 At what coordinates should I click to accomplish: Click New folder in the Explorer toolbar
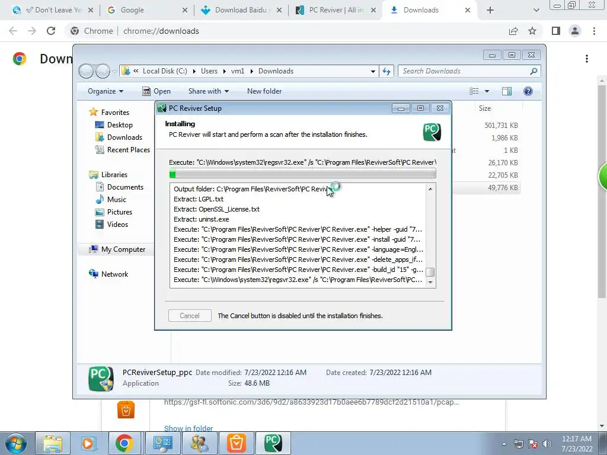pos(264,91)
